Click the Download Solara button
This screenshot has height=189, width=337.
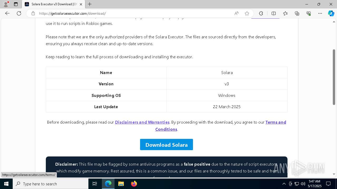click(x=166, y=145)
